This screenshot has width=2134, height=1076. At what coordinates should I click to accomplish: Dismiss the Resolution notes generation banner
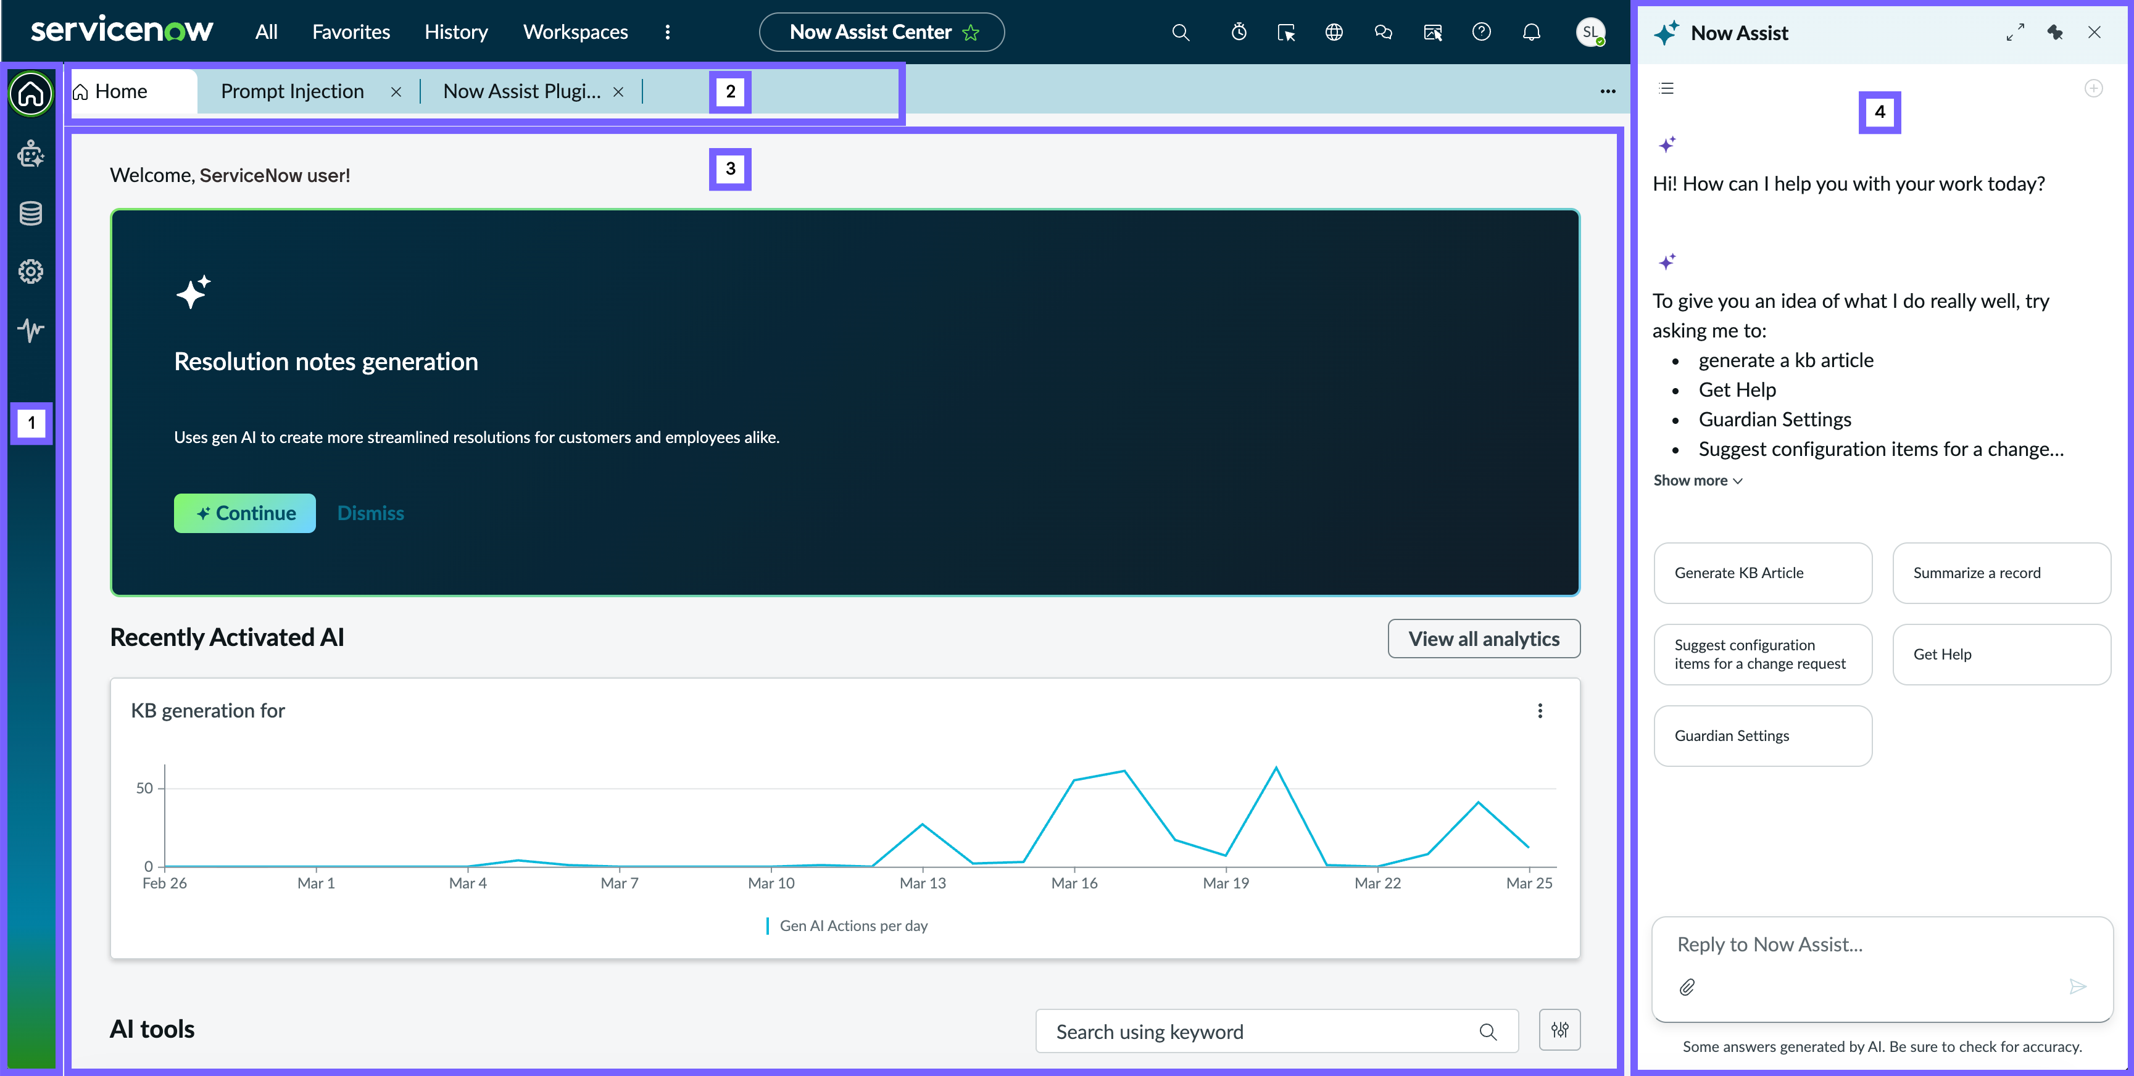tap(370, 513)
